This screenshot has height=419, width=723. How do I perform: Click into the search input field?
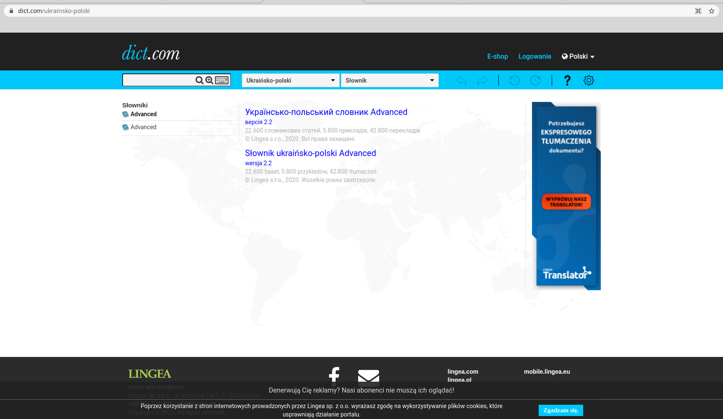[x=159, y=80]
